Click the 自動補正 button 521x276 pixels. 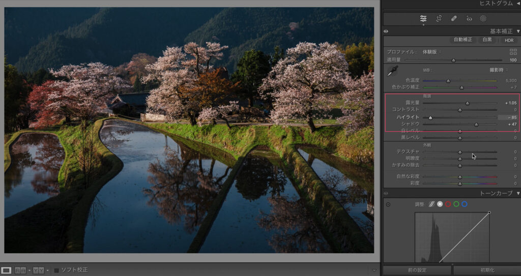point(463,40)
